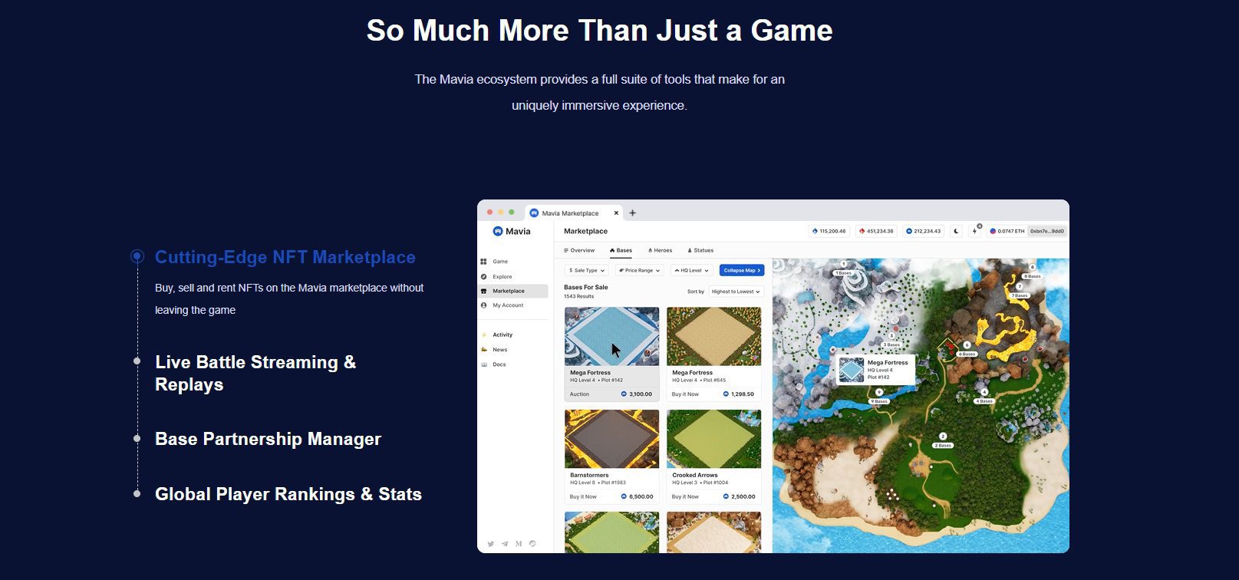Click Auction on Mega Fortress Plot #142
The width and height of the screenshot is (1239, 580).
tap(579, 394)
